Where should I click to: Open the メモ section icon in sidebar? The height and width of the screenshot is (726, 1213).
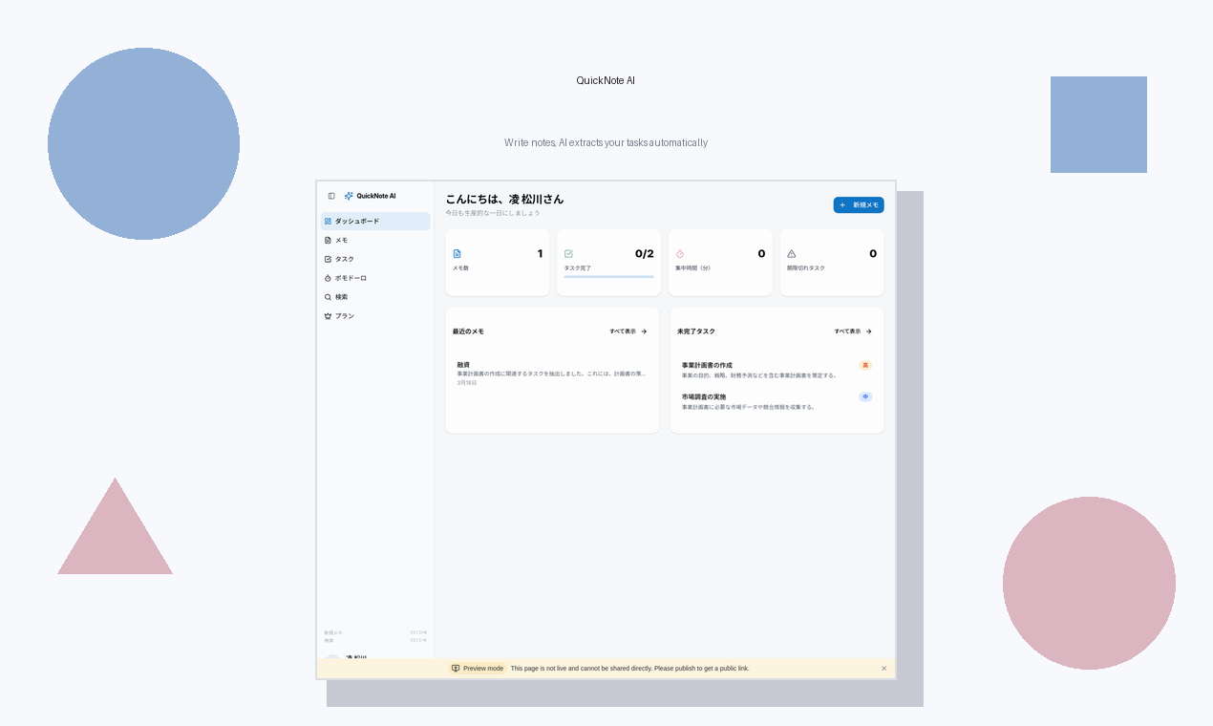[x=329, y=240]
